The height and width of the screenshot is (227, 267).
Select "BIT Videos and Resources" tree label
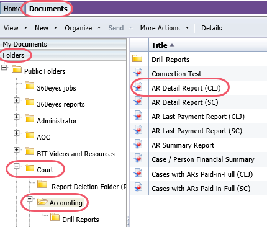tap(76, 154)
